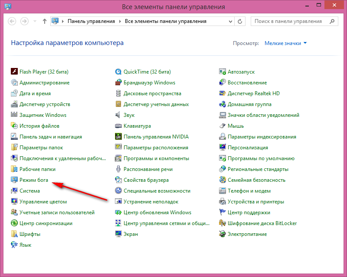Open 'Рабочие папки' link
The width and height of the screenshot is (347, 277).
point(37,169)
